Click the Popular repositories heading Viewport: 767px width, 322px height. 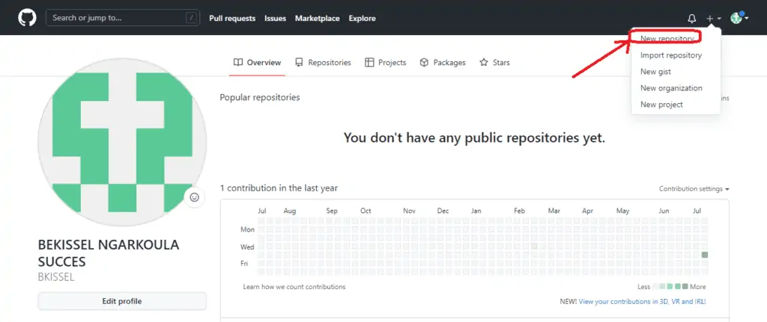pos(260,98)
